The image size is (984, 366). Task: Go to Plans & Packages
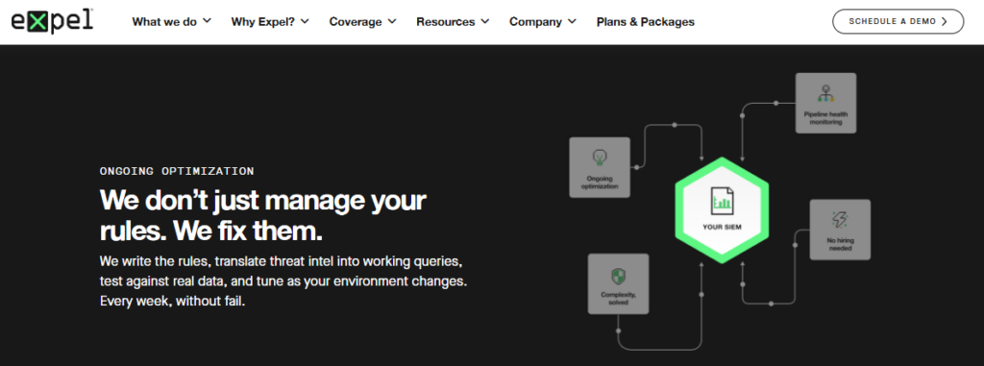coord(645,21)
